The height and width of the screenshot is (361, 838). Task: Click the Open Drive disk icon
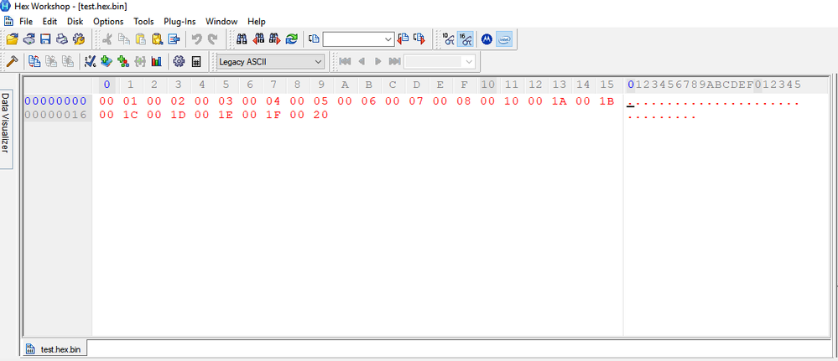point(29,39)
